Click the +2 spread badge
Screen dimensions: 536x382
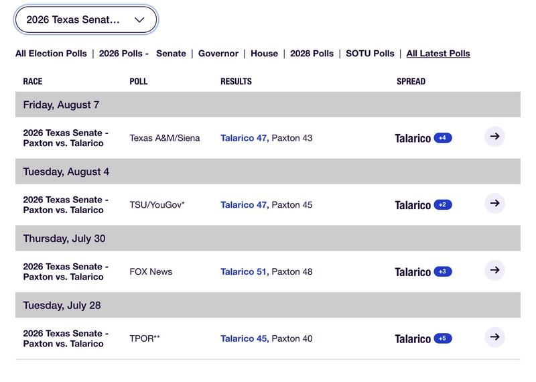(443, 205)
